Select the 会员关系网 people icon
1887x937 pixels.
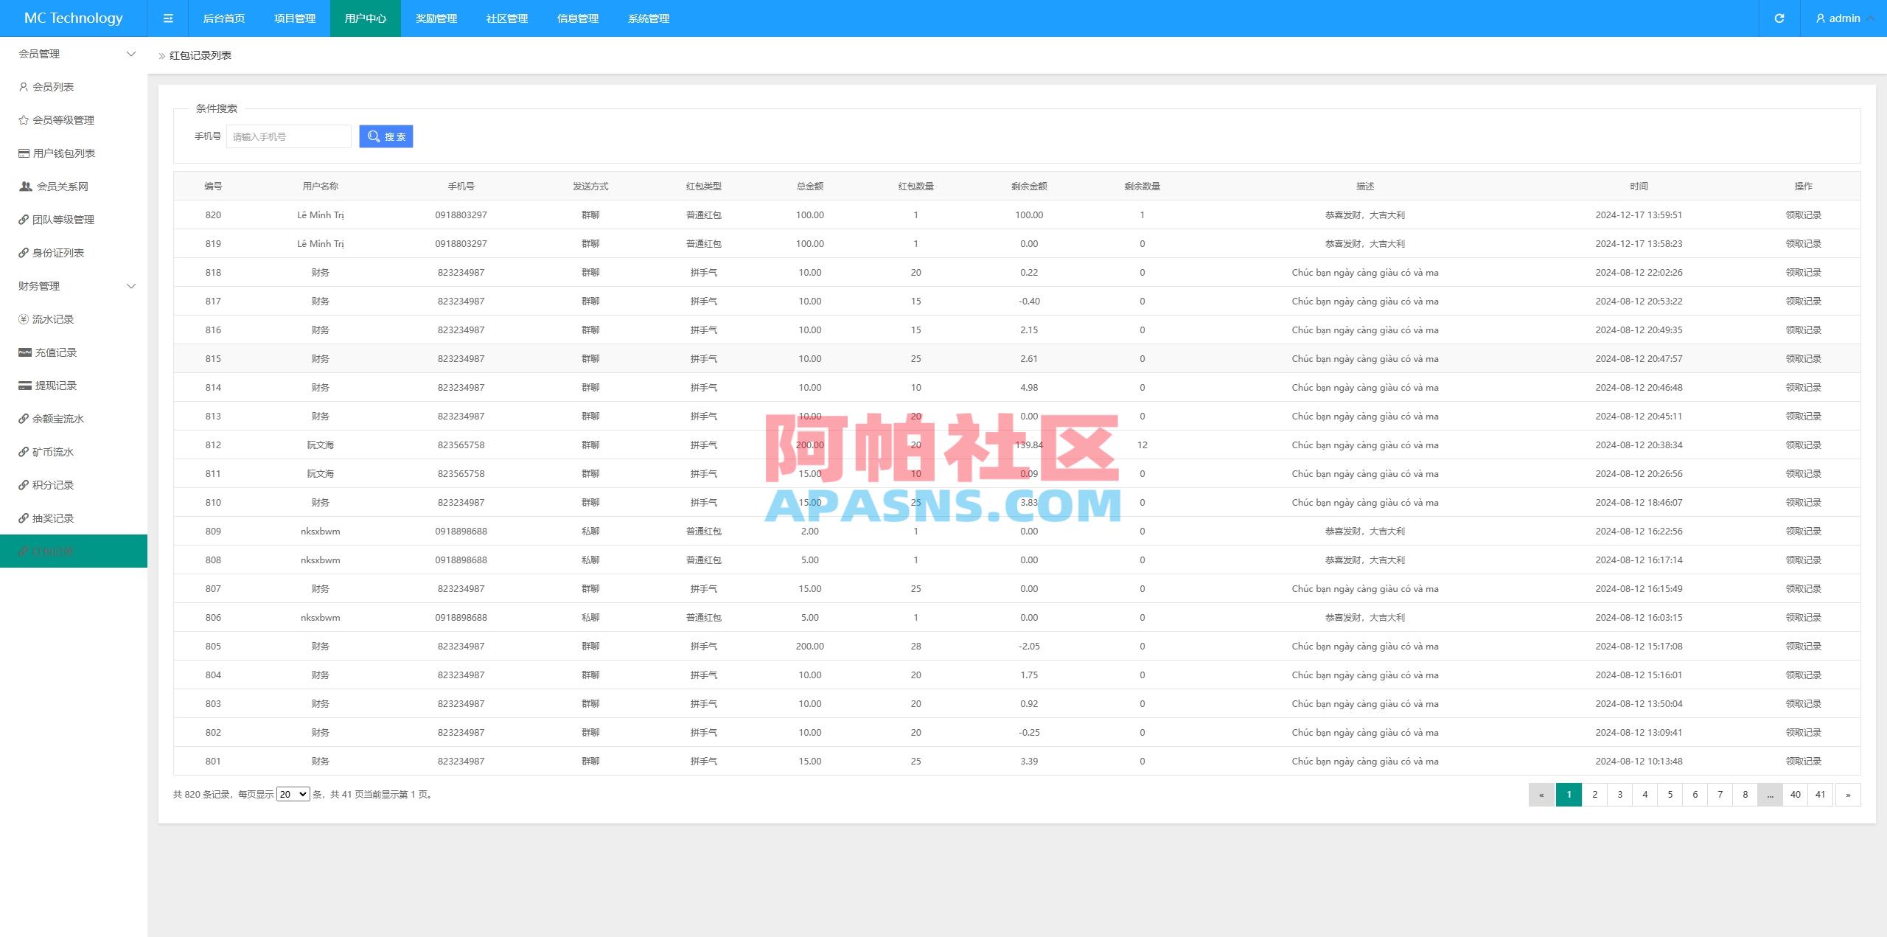pos(24,187)
